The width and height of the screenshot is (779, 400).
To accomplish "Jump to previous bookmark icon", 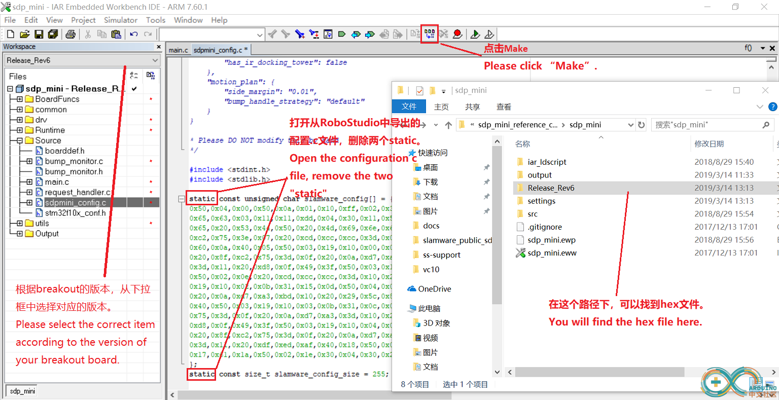I will [x=356, y=34].
